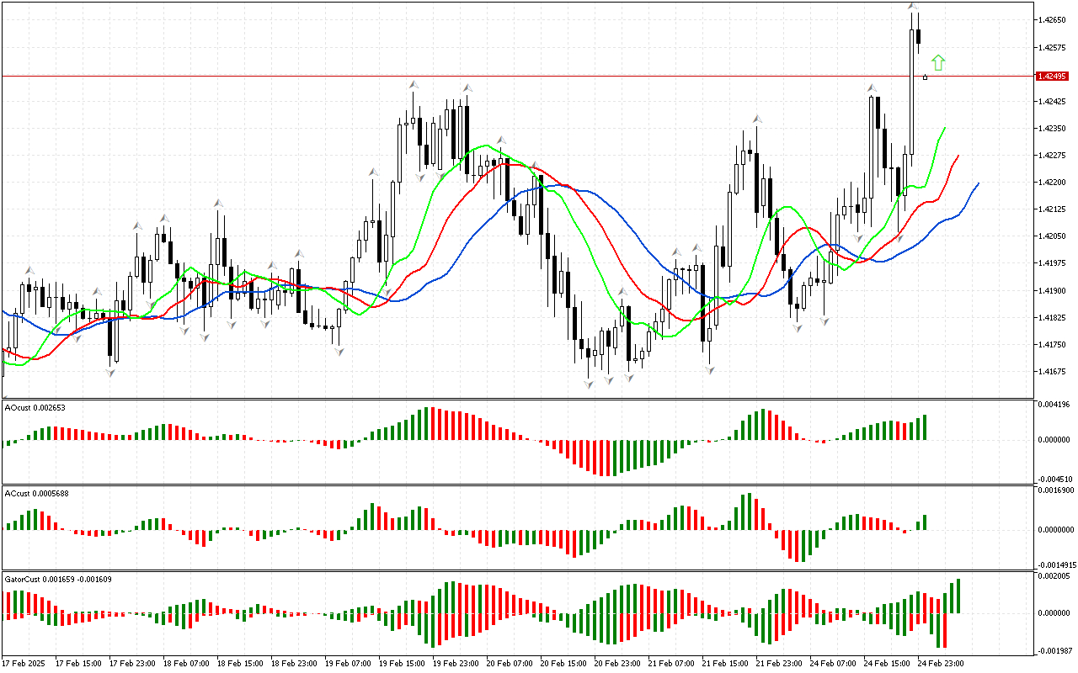Click the 24 Feb 23:00 time label

point(941,664)
